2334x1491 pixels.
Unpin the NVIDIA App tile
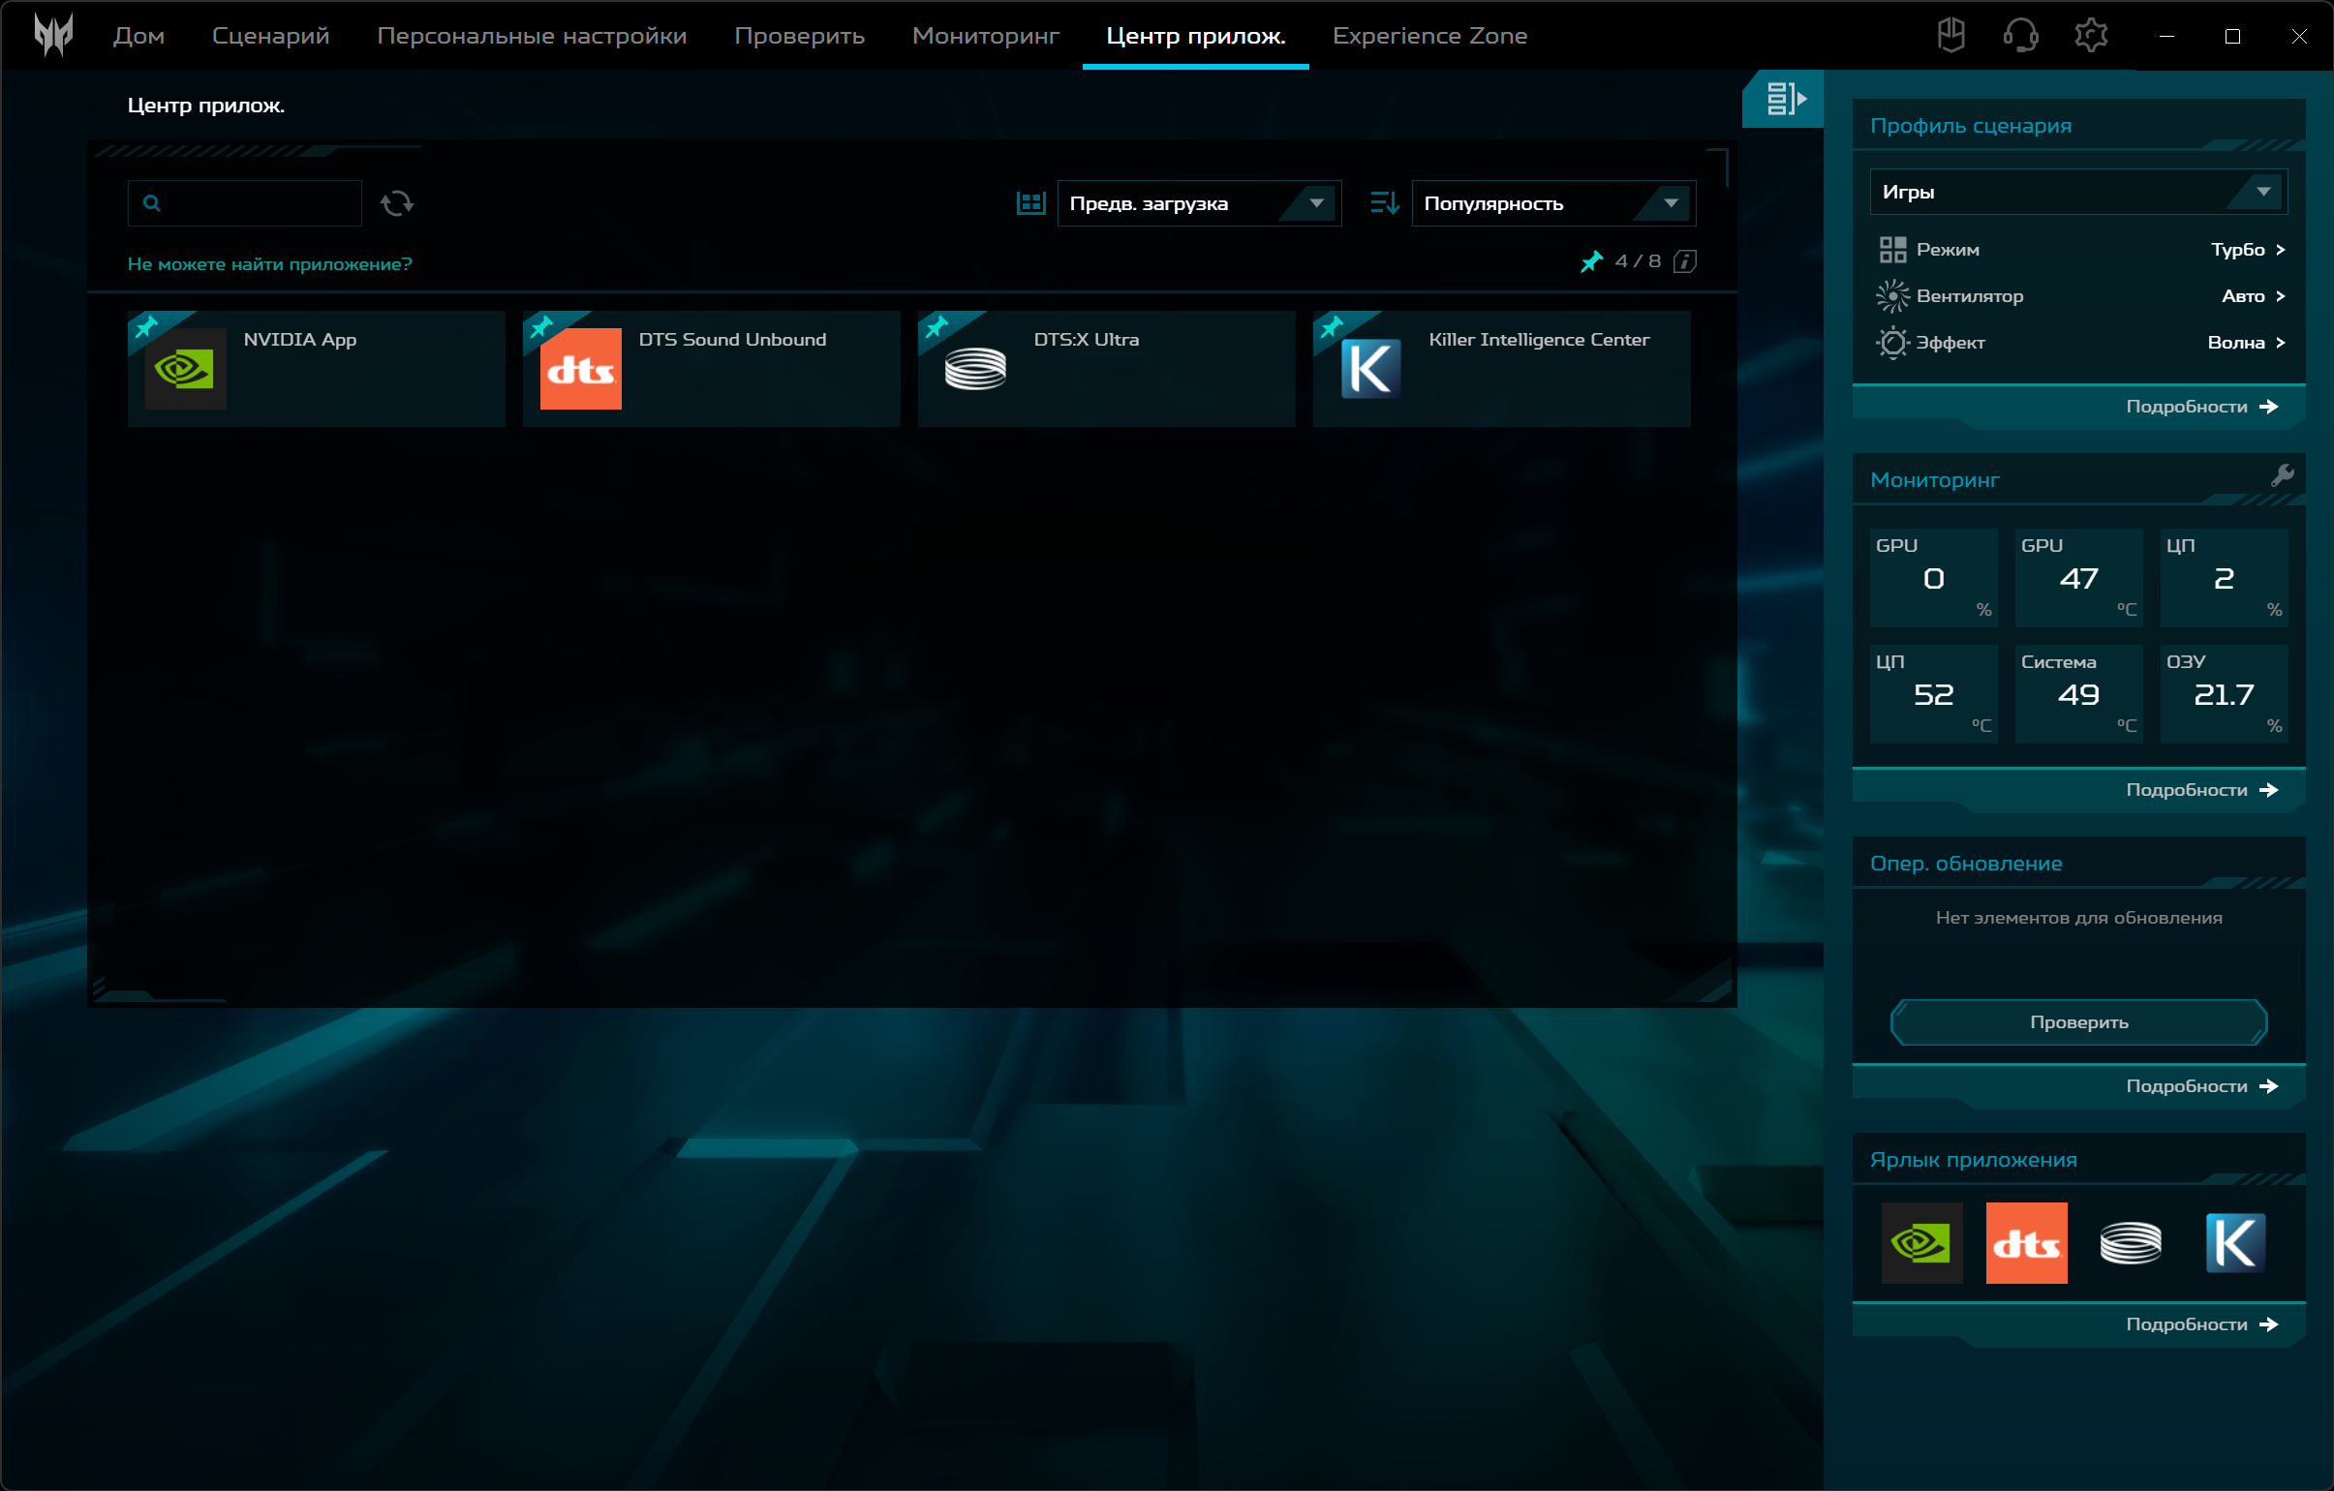click(146, 327)
